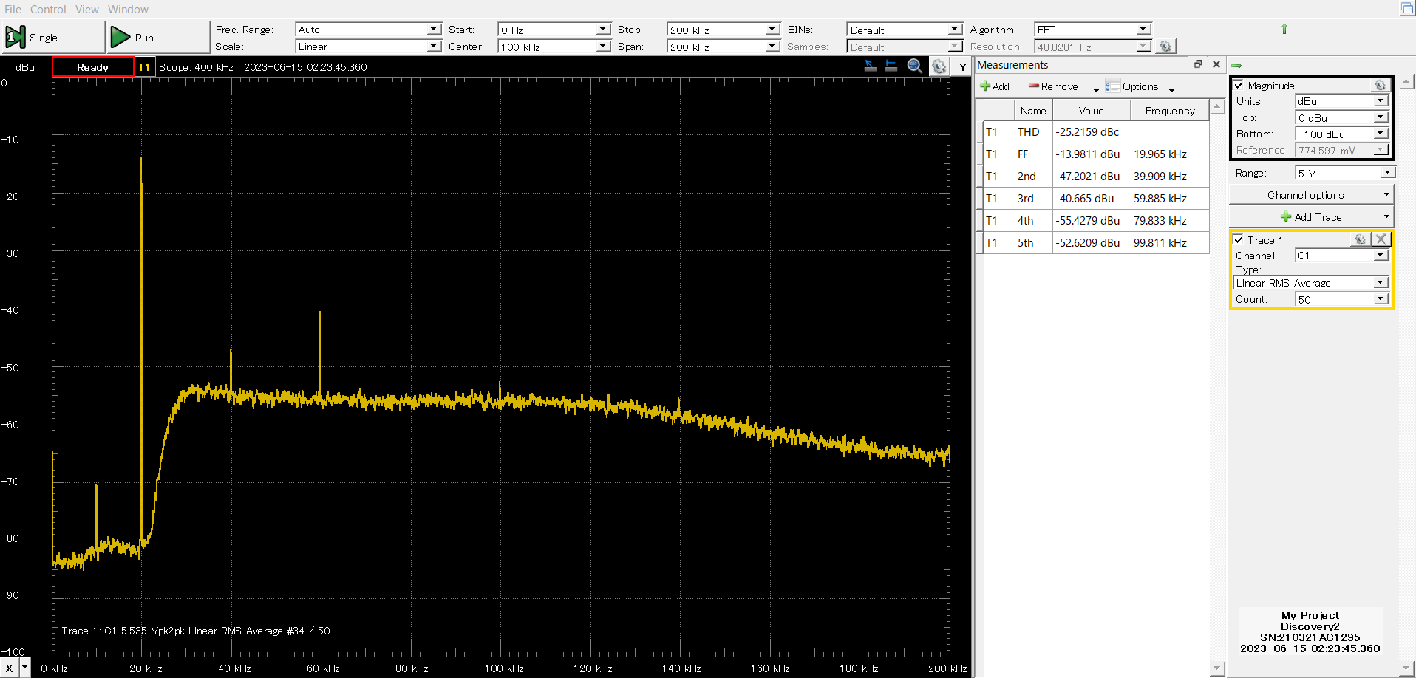Open the Remove dropdown arrow

(1096, 89)
